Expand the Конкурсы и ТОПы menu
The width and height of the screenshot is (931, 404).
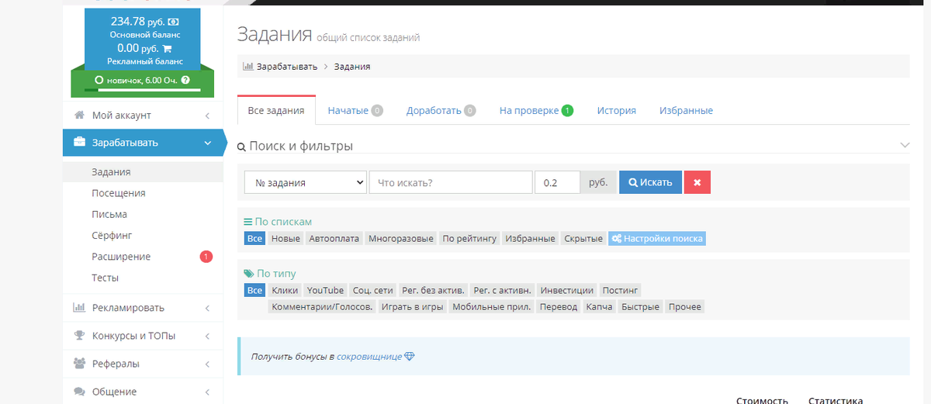[x=208, y=336]
